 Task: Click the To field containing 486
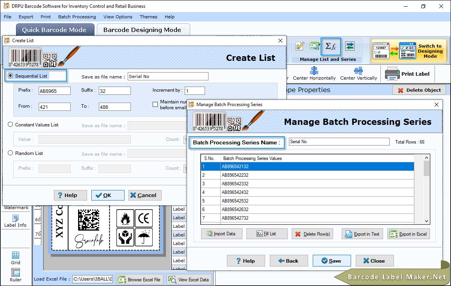114,107
